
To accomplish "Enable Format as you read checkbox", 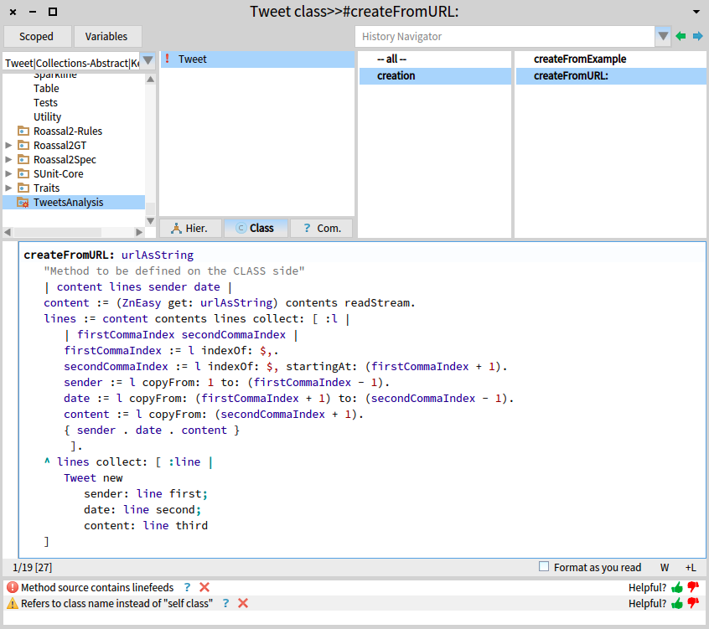I will pos(544,567).
